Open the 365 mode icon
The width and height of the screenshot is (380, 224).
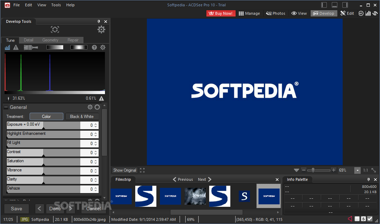[x=361, y=13]
